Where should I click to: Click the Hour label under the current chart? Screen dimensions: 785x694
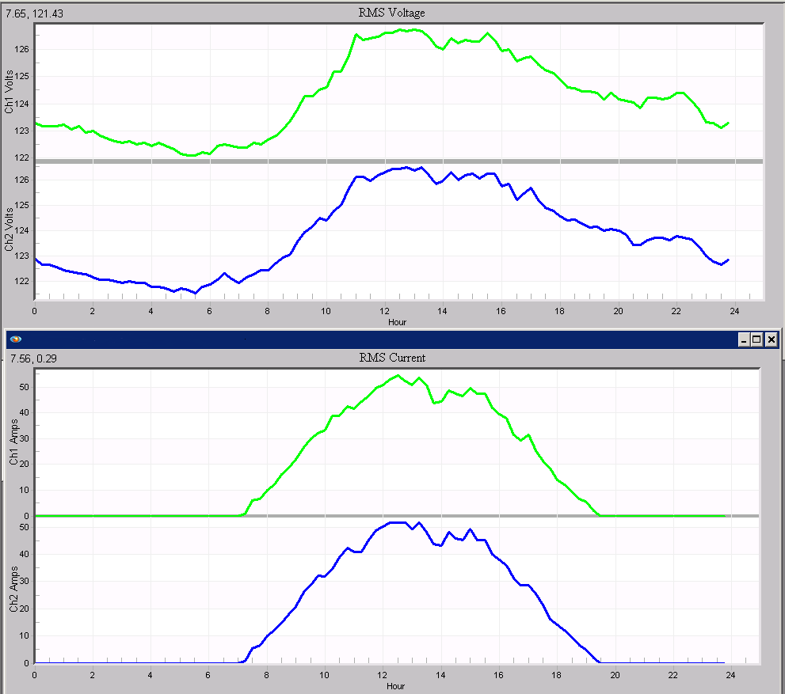395,686
